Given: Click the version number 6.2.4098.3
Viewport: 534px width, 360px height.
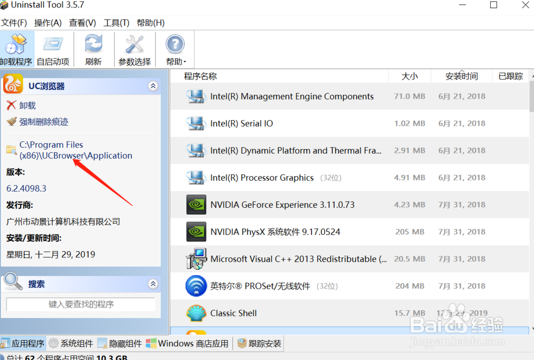Looking at the screenshot, I should [x=26, y=189].
